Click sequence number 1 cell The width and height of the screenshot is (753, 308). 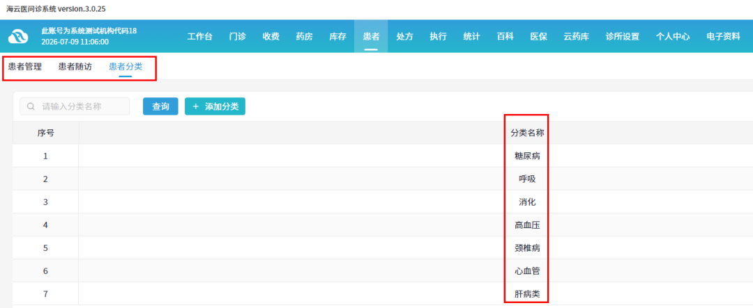point(45,156)
